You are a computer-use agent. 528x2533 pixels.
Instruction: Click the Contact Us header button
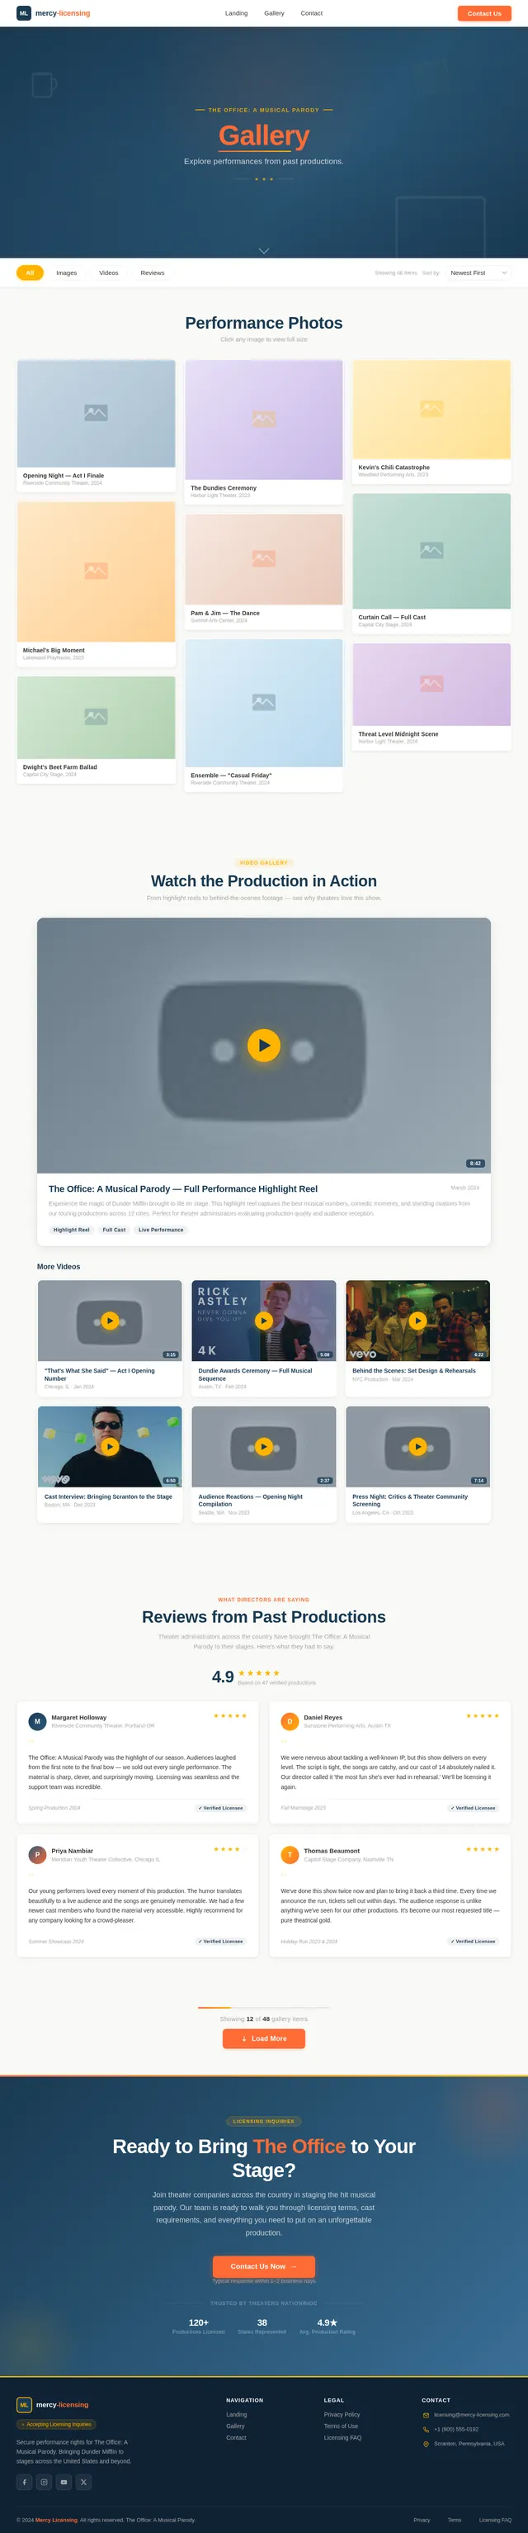click(483, 12)
